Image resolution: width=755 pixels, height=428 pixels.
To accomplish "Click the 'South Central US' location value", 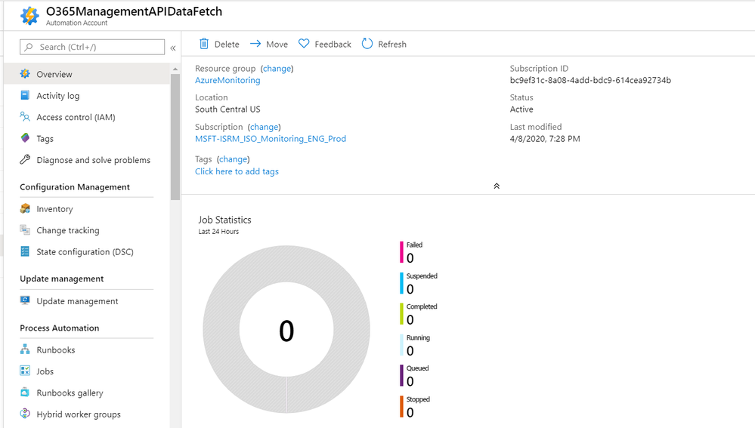I will tap(227, 109).
